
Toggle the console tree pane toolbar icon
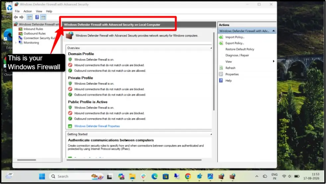pyautogui.click(x=30, y=17)
